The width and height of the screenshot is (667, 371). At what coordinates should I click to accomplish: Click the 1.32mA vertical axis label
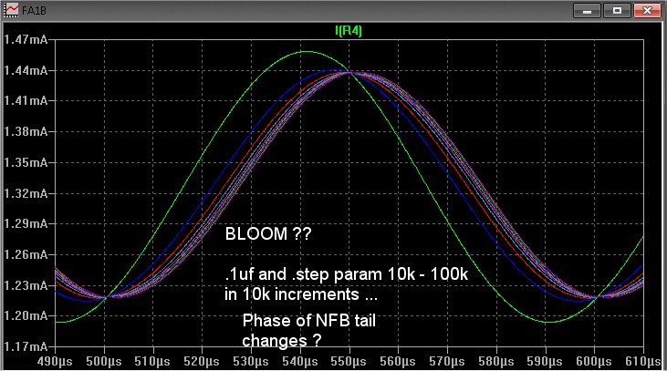(26, 193)
